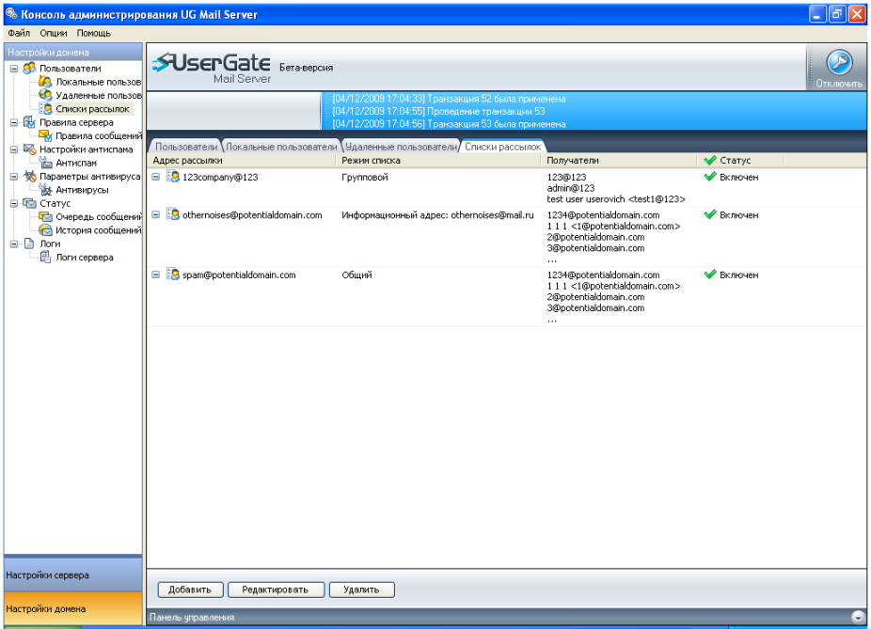The image size is (871, 629).
Task: Collapse the Панель управления panel arrow
Action: tap(858, 616)
